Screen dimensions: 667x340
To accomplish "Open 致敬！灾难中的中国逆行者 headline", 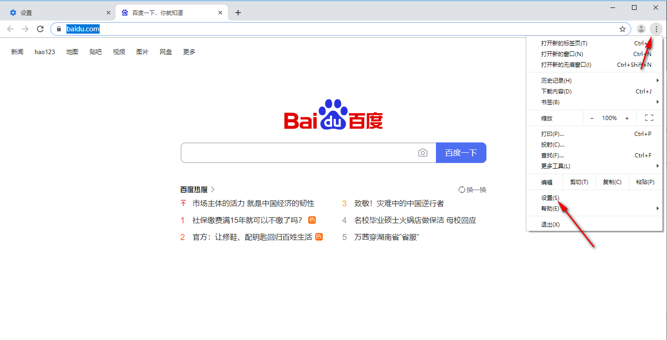I will pos(399,204).
